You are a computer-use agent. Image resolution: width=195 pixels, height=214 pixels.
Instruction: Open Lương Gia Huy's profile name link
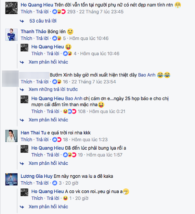coord(36,176)
